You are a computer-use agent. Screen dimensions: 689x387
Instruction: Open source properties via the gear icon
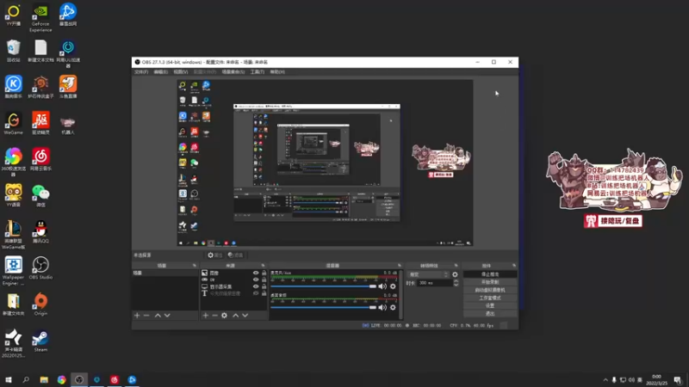[225, 316]
